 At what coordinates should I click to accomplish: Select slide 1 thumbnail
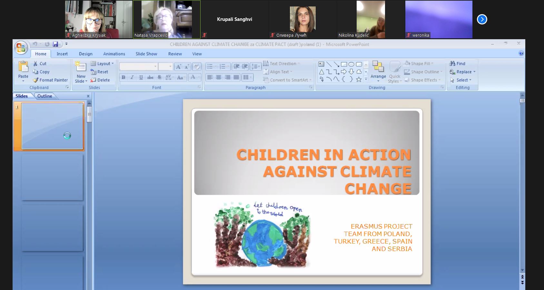(52, 126)
